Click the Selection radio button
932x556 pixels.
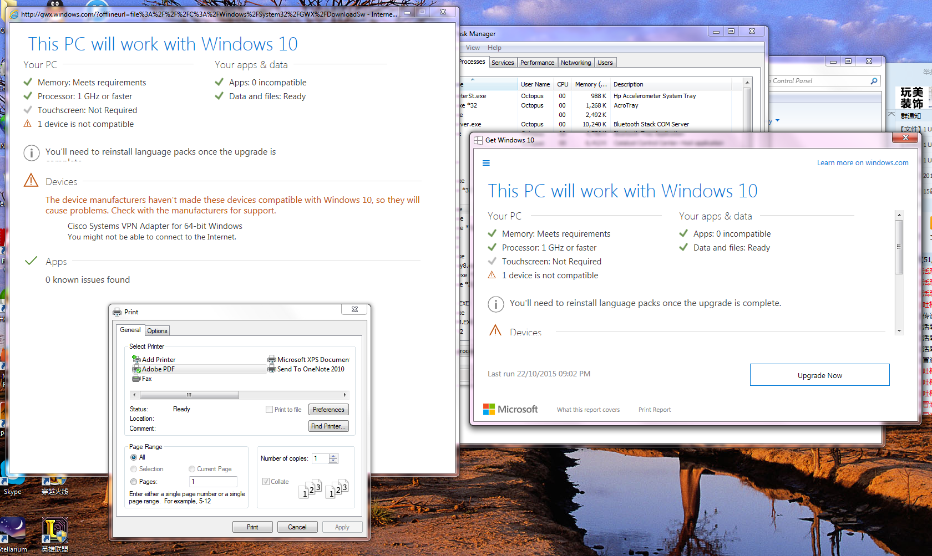[134, 469]
